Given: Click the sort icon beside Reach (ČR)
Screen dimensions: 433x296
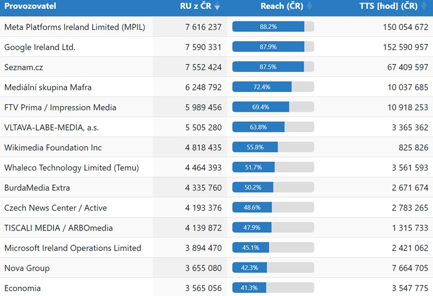Looking at the screenshot, I should (x=309, y=6).
